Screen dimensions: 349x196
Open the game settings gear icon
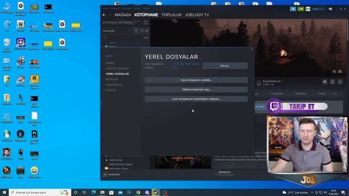tap(325, 82)
